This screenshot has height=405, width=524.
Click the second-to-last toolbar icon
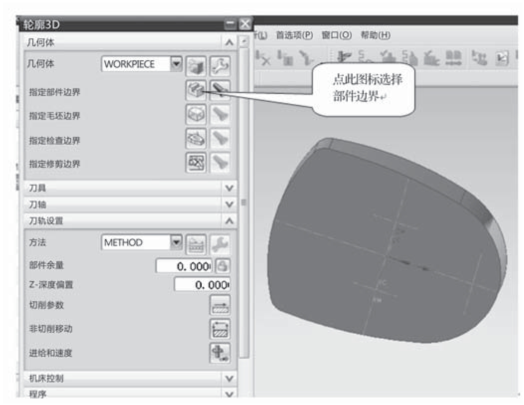coord(480,57)
